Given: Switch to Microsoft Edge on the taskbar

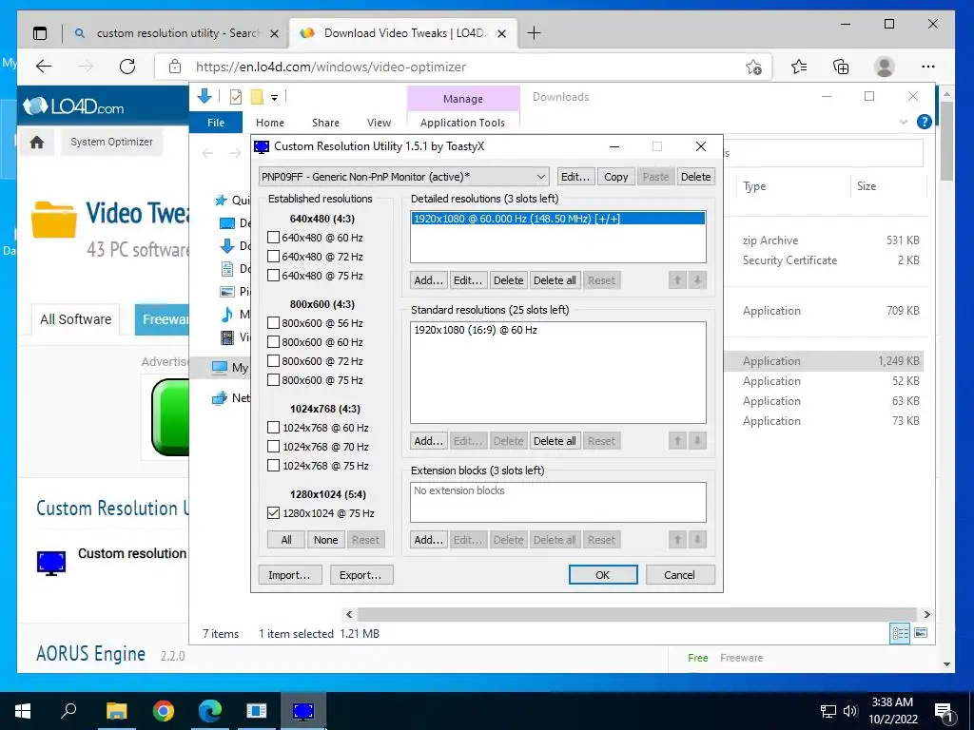Looking at the screenshot, I should [x=210, y=711].
